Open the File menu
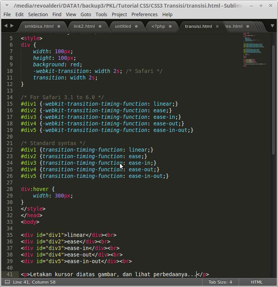 7,14
